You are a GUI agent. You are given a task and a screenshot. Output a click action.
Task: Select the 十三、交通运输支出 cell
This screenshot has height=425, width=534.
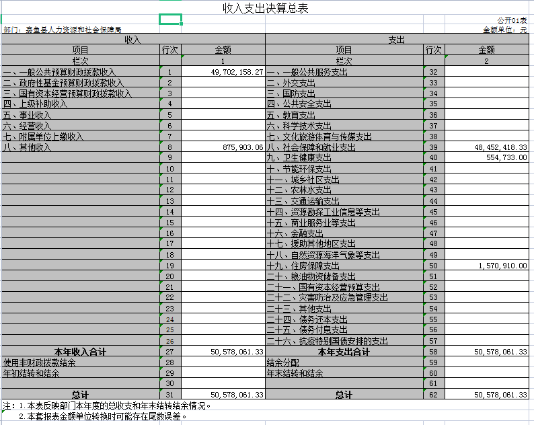coord(344,201)
